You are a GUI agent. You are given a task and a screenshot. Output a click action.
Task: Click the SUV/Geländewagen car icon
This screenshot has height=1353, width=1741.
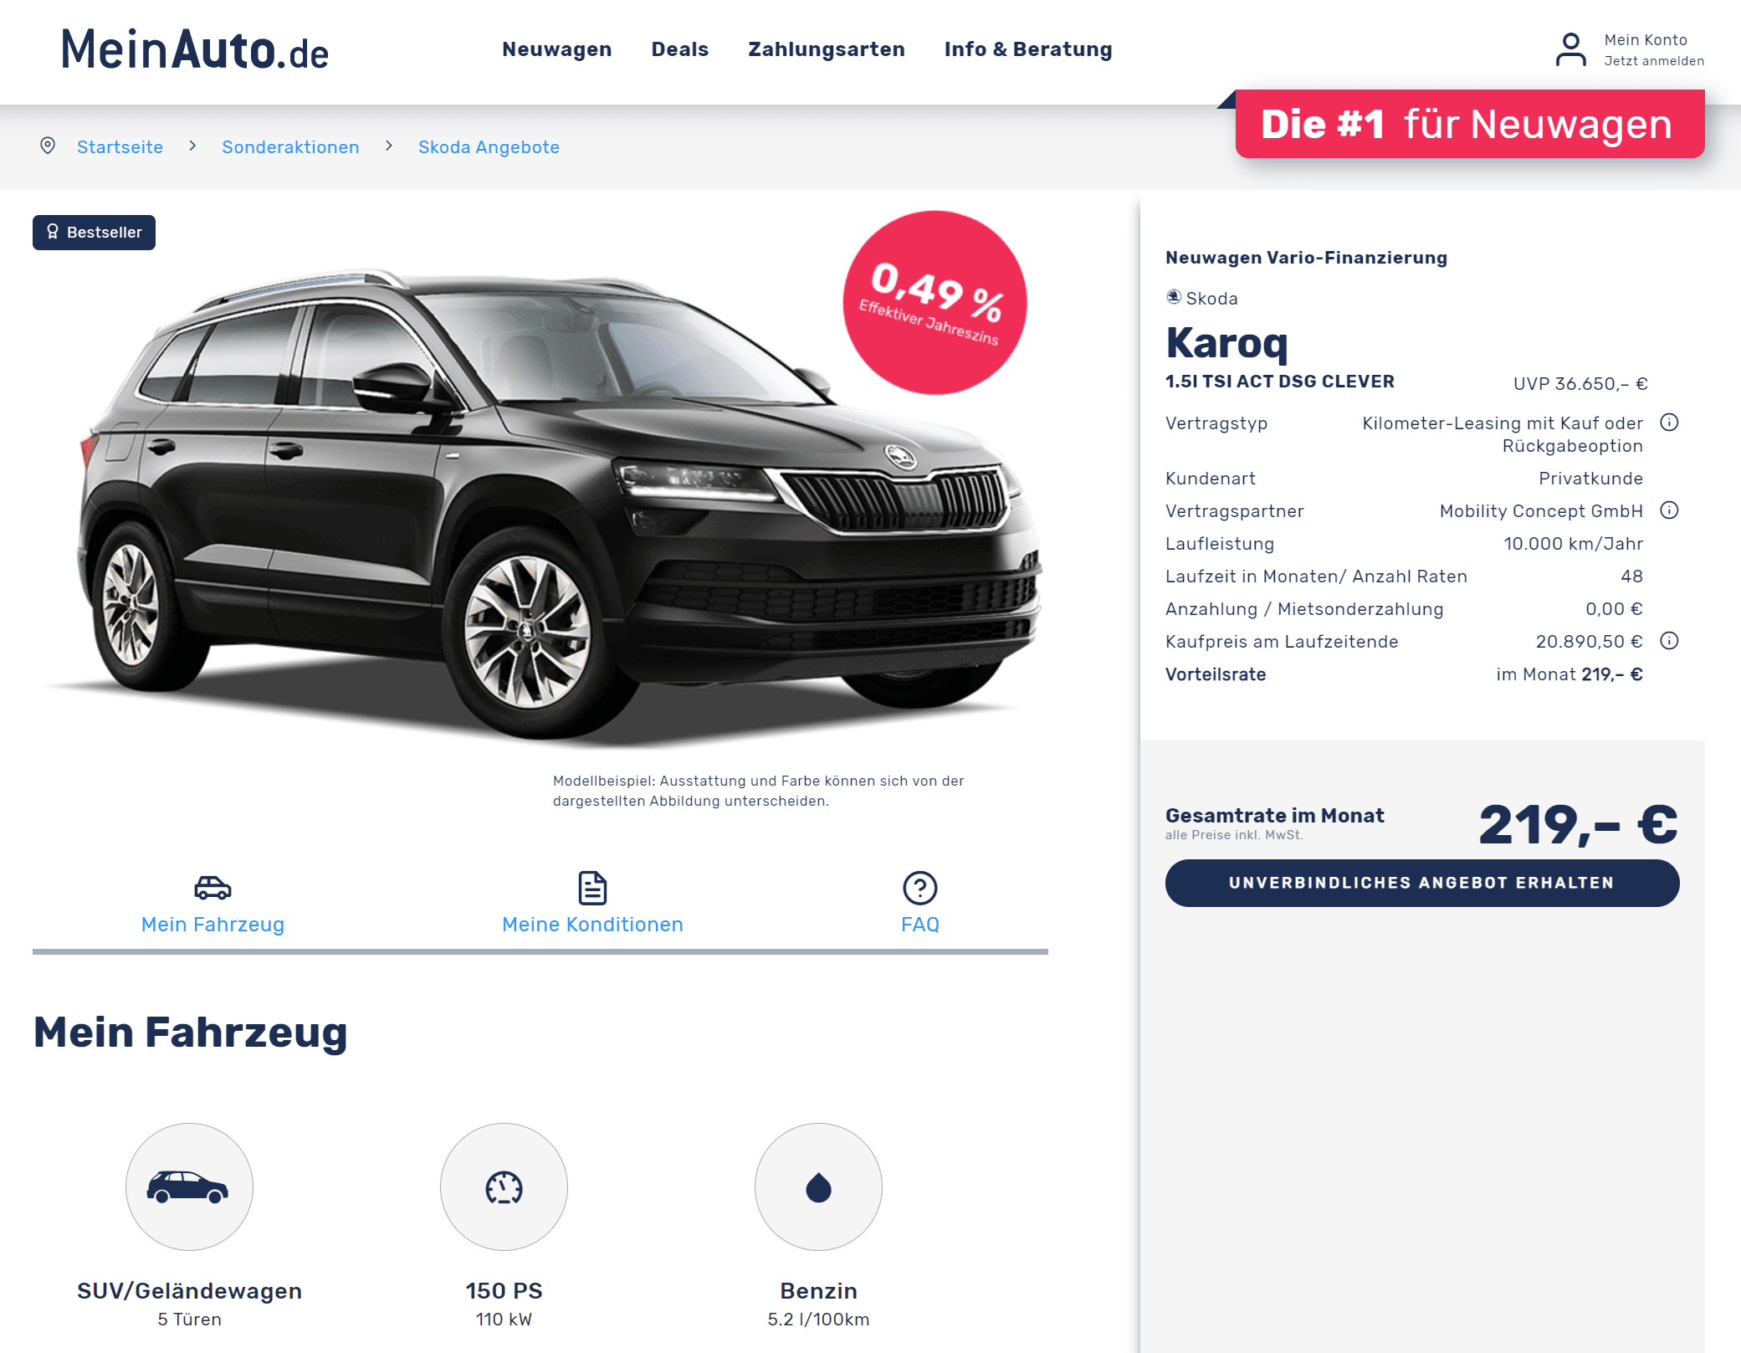[x=189, y=1186]
